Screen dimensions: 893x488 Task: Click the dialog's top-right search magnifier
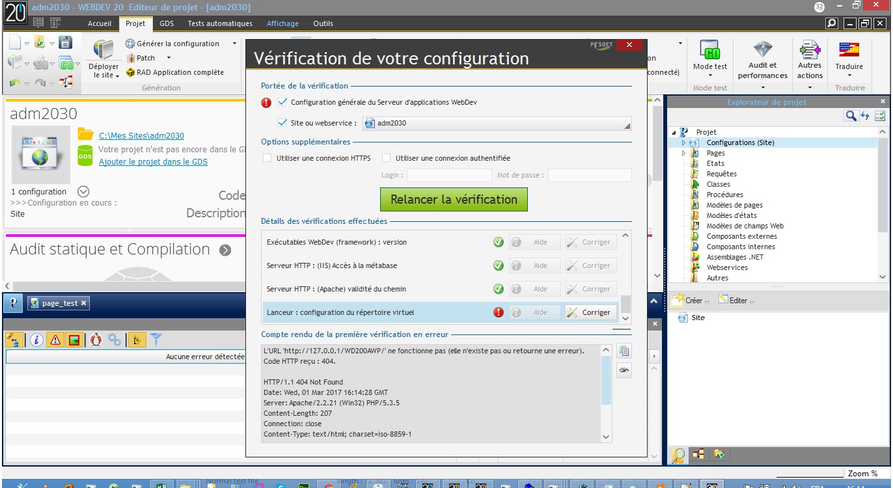click(831, 23)
